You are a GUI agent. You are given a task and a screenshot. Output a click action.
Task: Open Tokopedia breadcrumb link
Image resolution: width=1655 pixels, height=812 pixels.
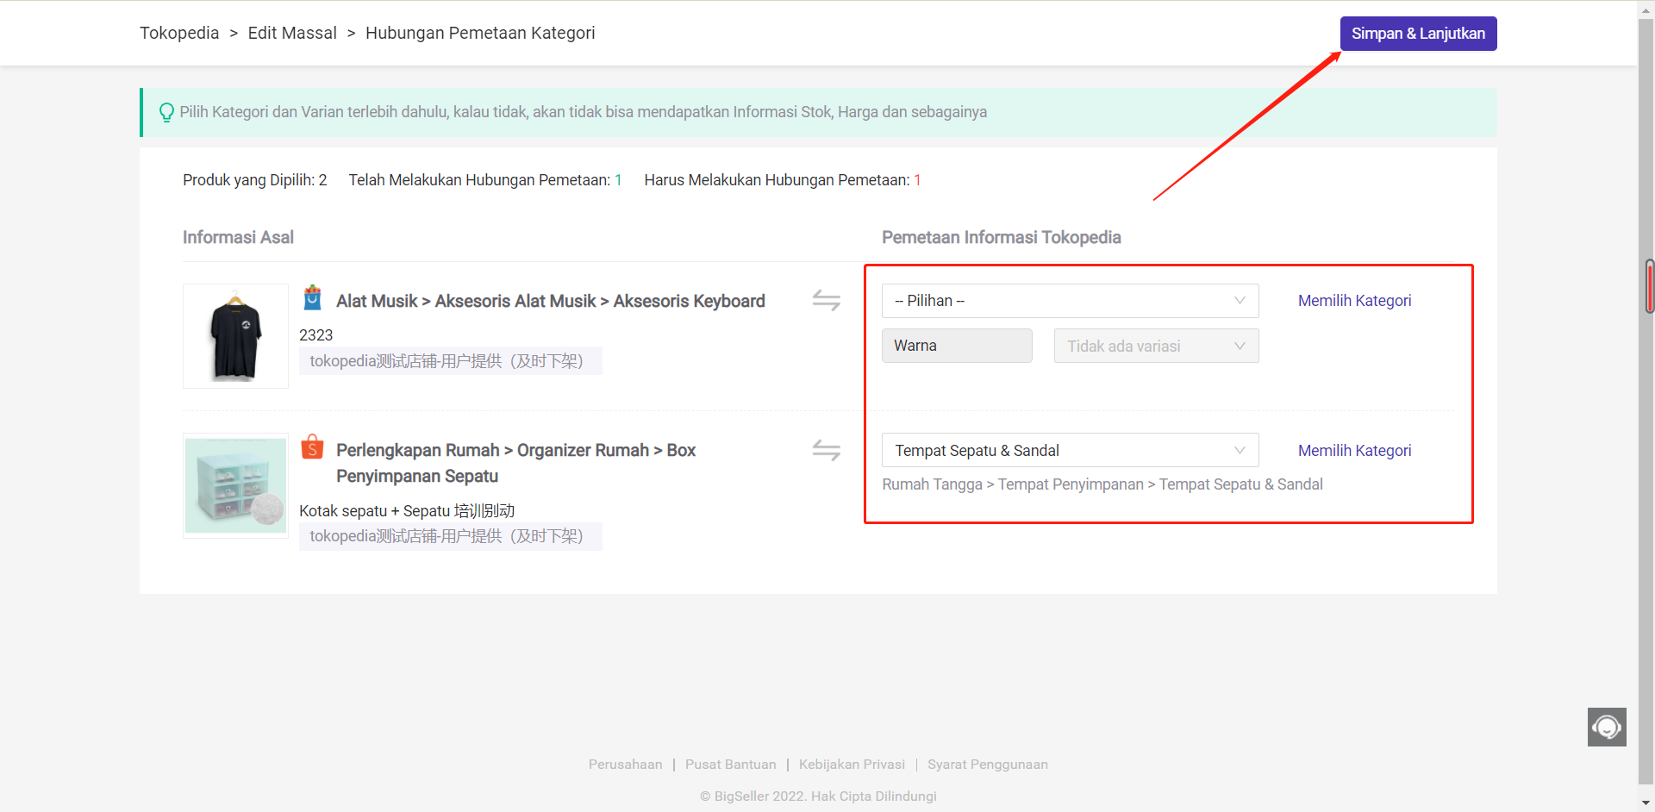tap(179, 33)
